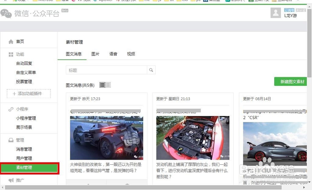Switch to the 图片 images tab
Screen dimensions: 312x190
click(95, 54)
